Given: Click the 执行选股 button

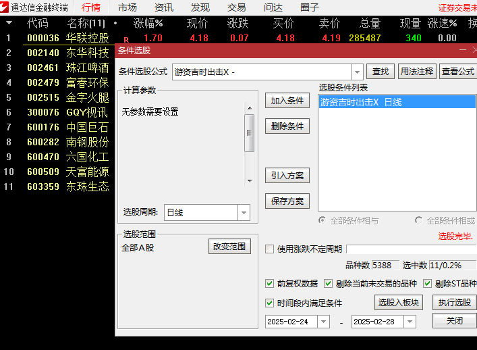Looking at the screenshot, I should (x=455, y=303).
